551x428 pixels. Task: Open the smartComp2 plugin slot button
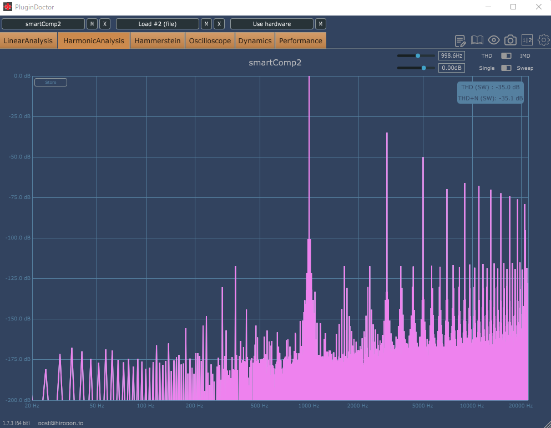click(43, 24)
